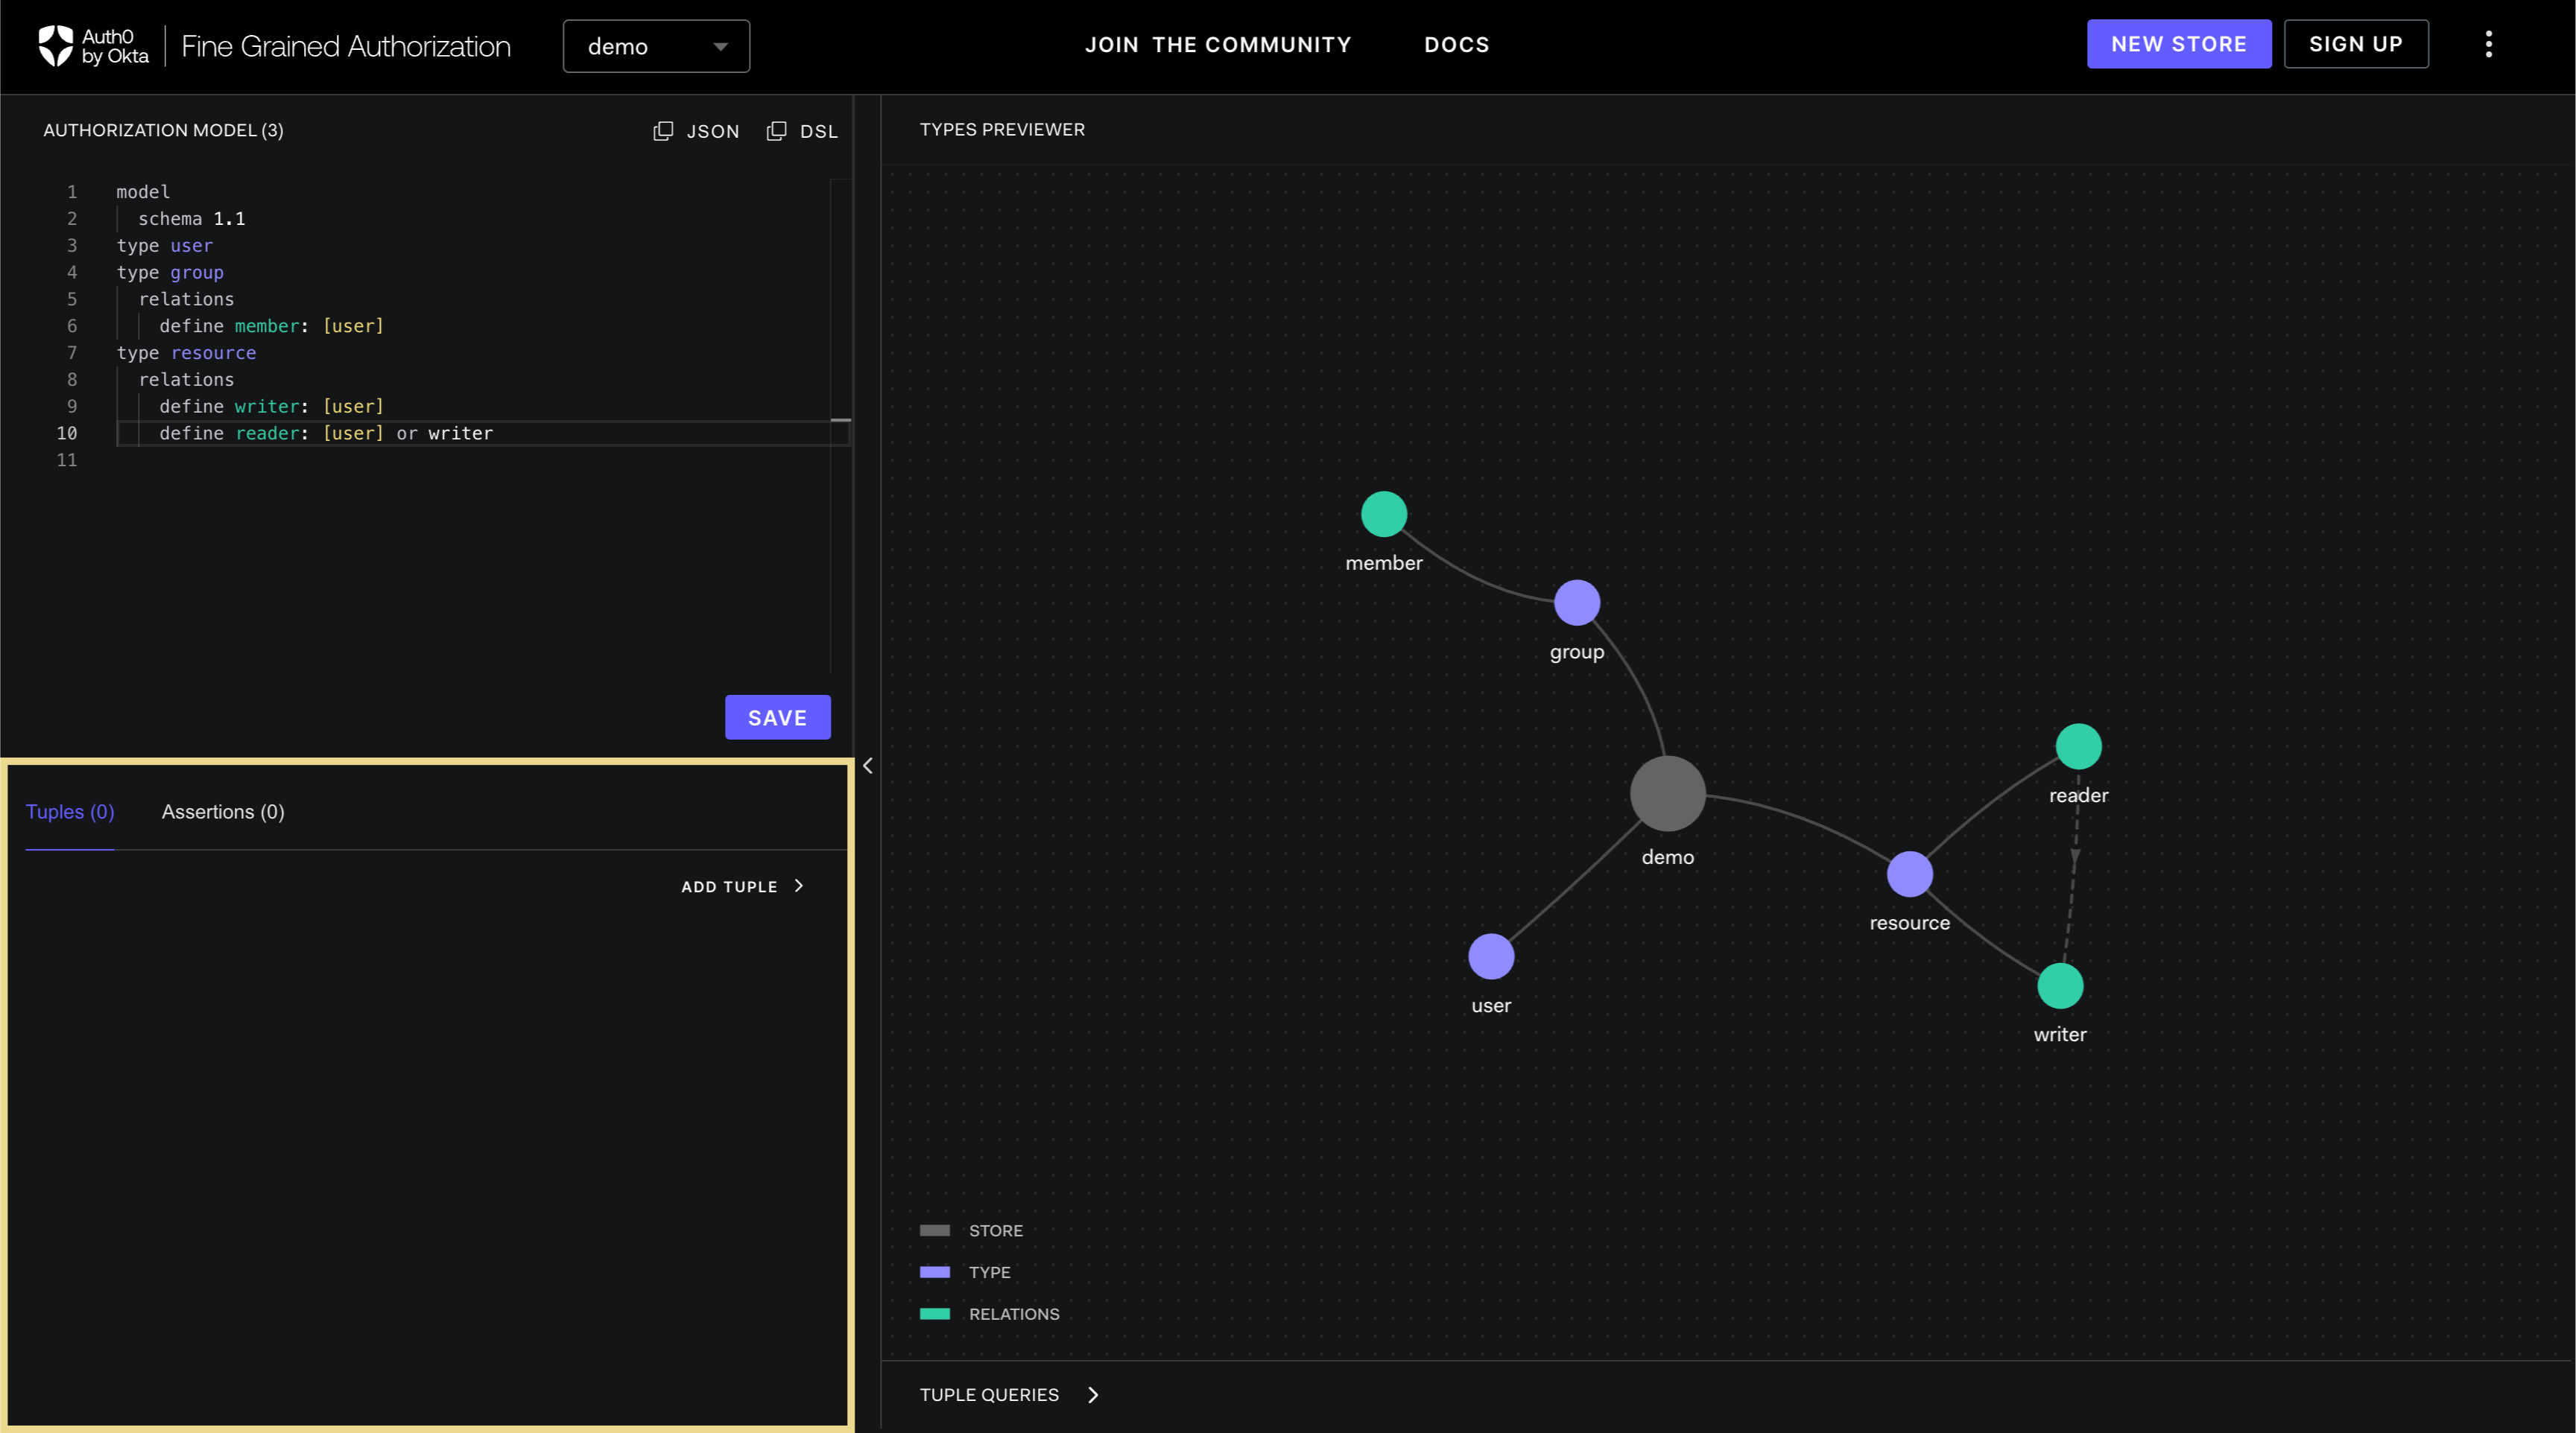Open the demo store dropdown
The height and width of the screenshot is (1433, 2576).
[x=656, y=46]
